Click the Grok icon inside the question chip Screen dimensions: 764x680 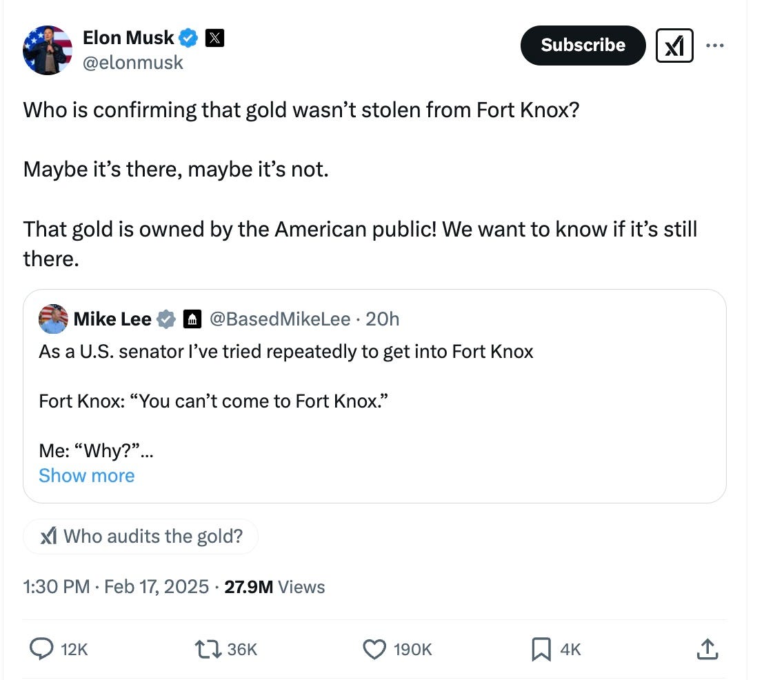tap(48, 536)
